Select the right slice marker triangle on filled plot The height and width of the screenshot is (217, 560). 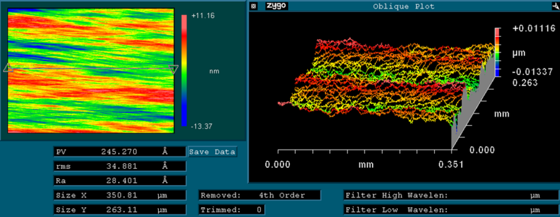tap(173, 69)
